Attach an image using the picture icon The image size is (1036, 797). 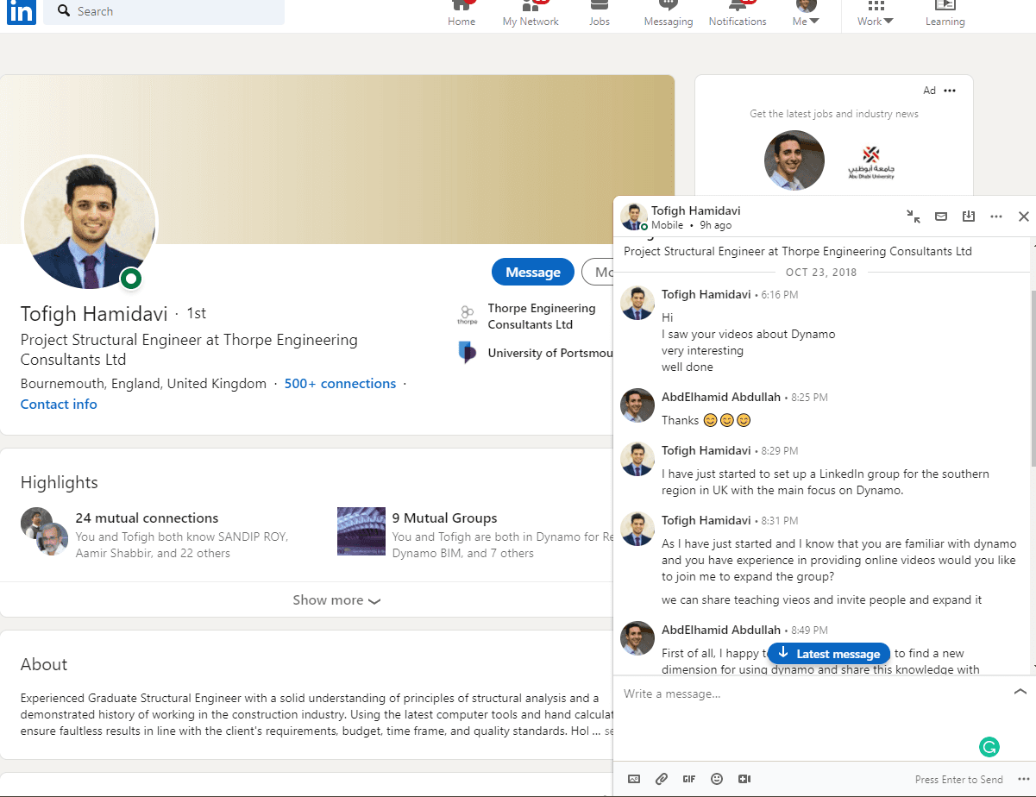pyautogui.click(x=634, y=779)
